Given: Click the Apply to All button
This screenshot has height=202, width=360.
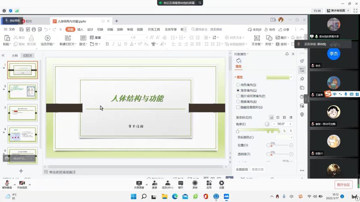Looking at the screenshot, I should tap(242, 169).
